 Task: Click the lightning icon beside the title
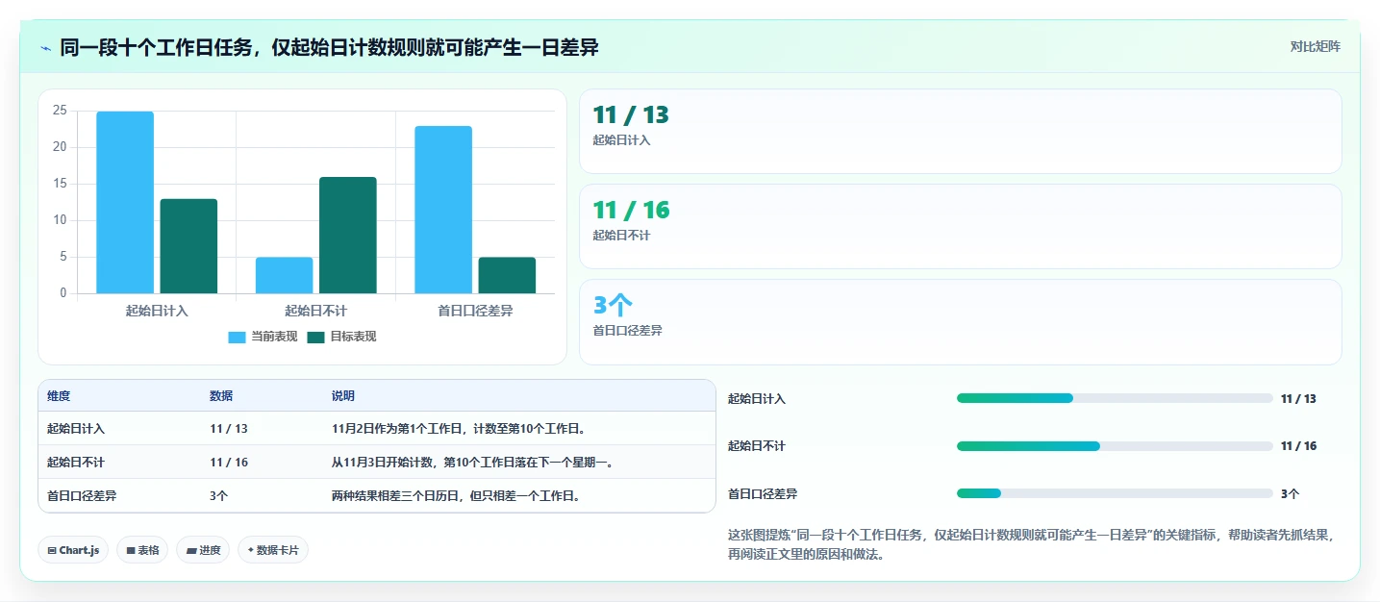(45, 47)
